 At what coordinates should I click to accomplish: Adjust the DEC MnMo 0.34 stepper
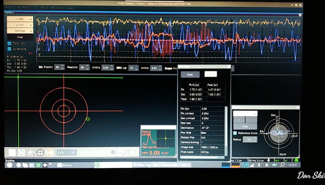156,68
